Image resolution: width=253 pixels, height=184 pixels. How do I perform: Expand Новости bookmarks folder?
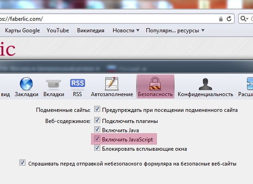click(x=126, y=31)
